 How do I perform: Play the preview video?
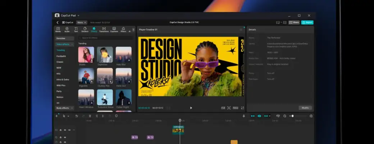click(x=191, y=108)
